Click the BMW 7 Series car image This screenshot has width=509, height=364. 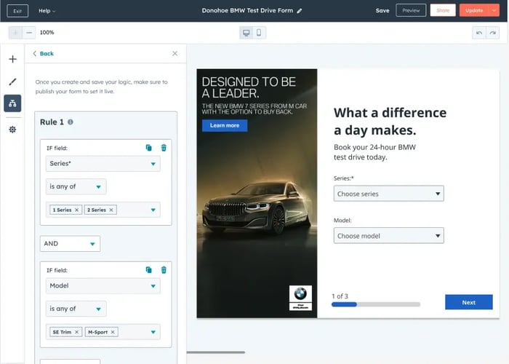257,208
